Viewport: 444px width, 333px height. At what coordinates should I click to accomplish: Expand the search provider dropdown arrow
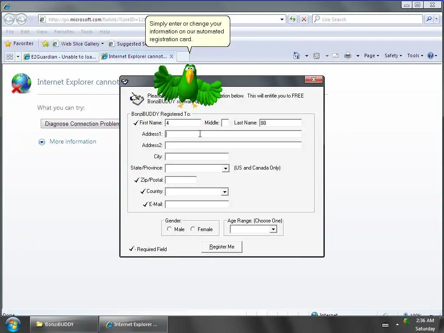[x=437, y=19]
